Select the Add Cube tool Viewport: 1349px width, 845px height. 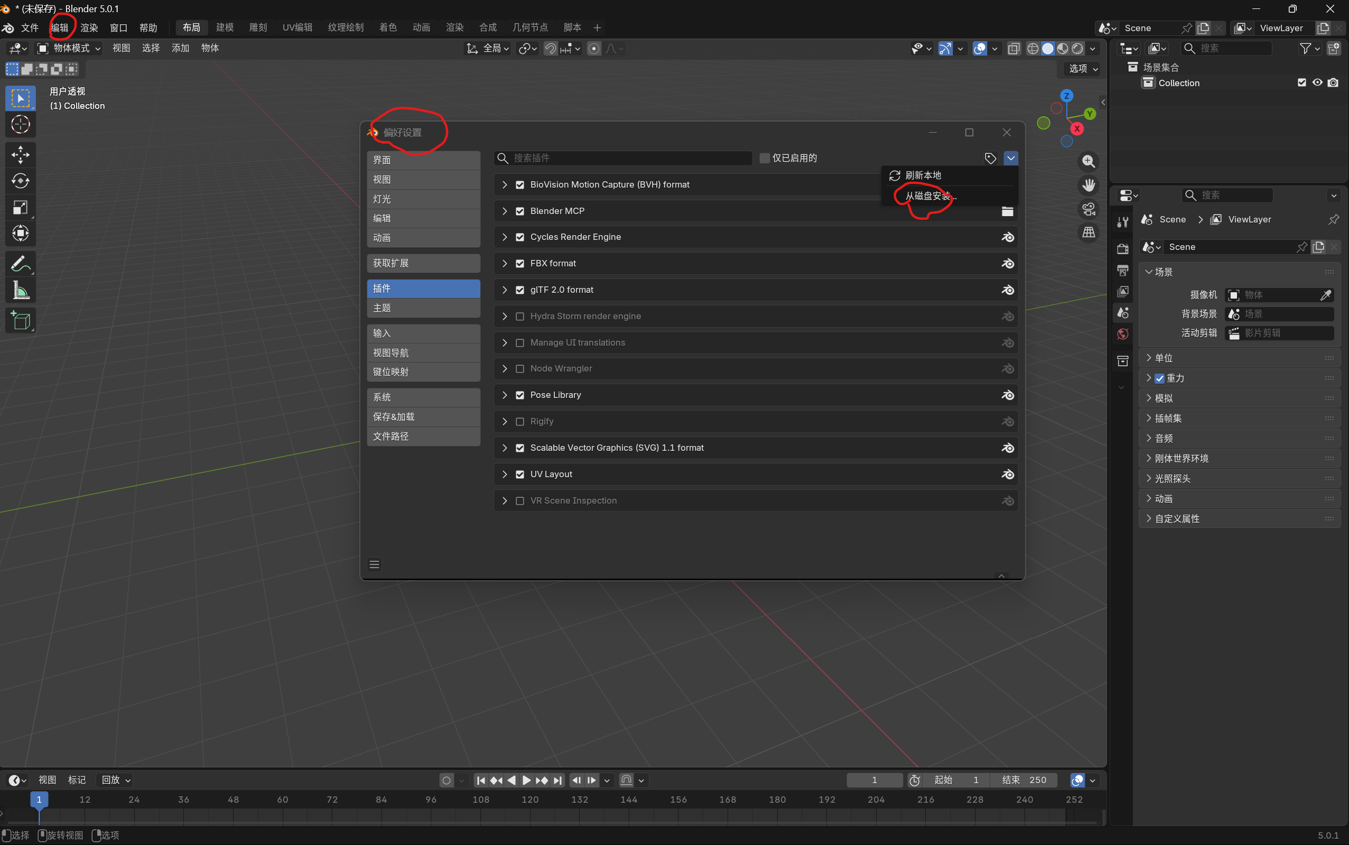21,320
